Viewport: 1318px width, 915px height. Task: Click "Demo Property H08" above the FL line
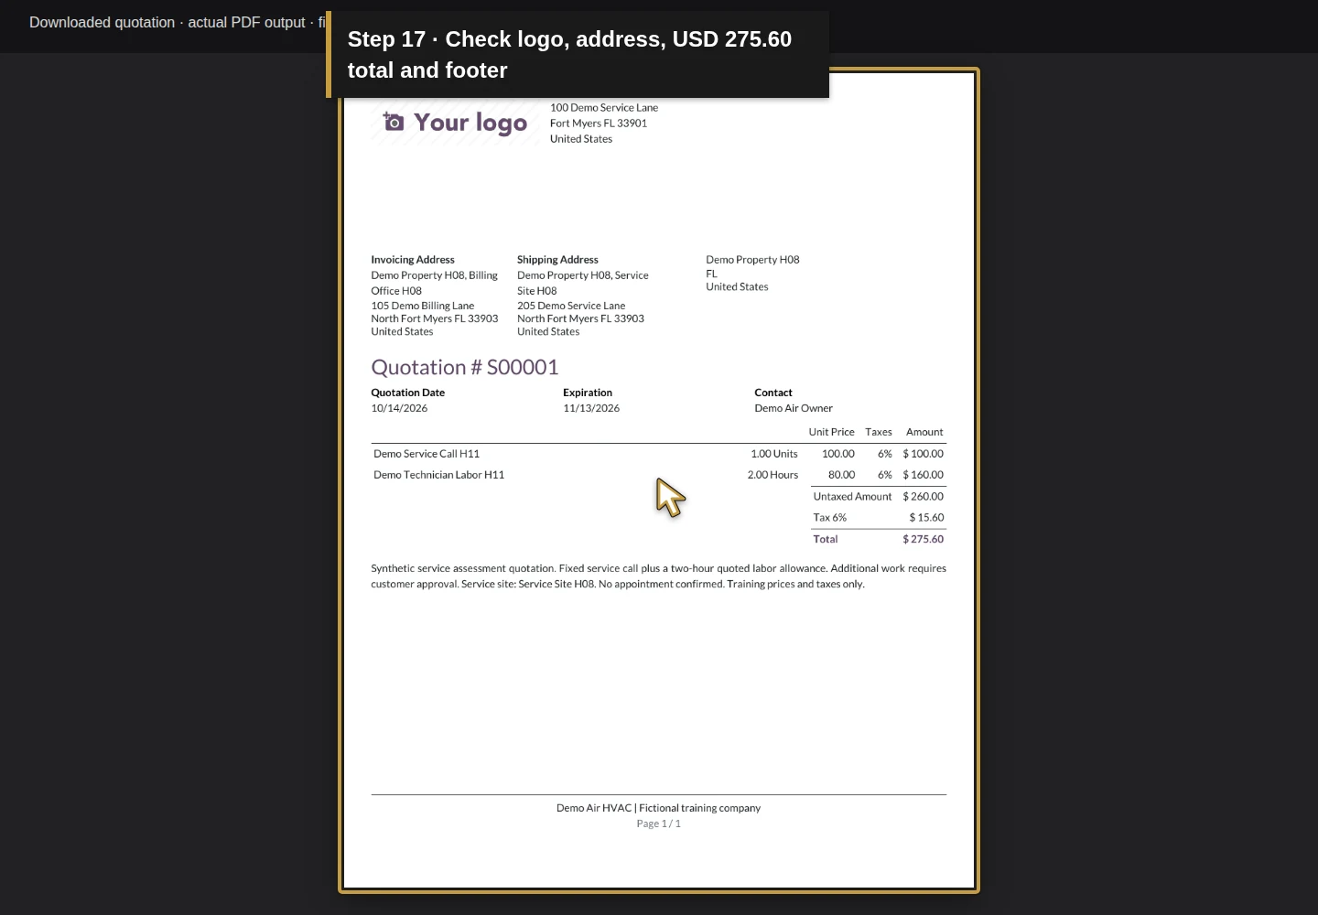coord(752,260)
